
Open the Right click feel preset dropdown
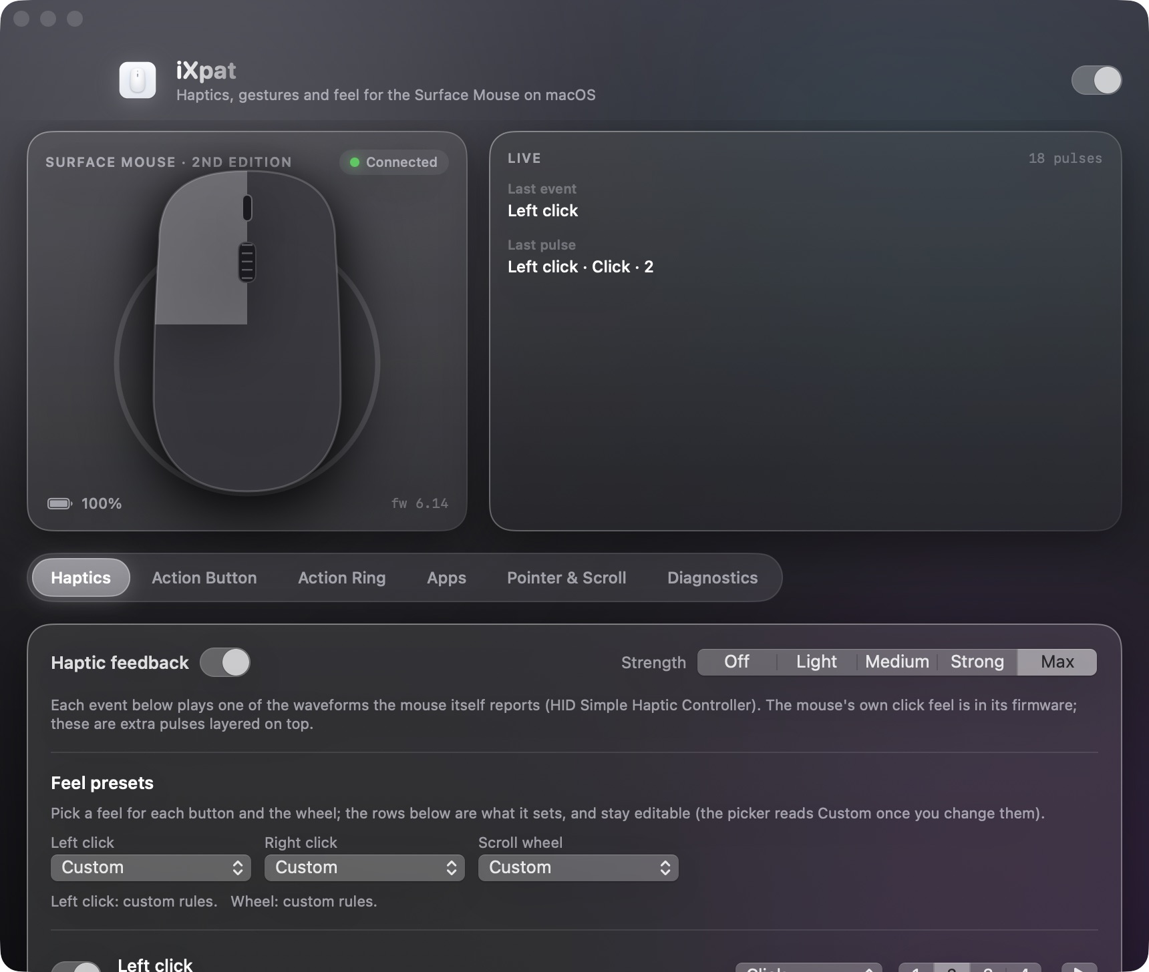point(365,868)
